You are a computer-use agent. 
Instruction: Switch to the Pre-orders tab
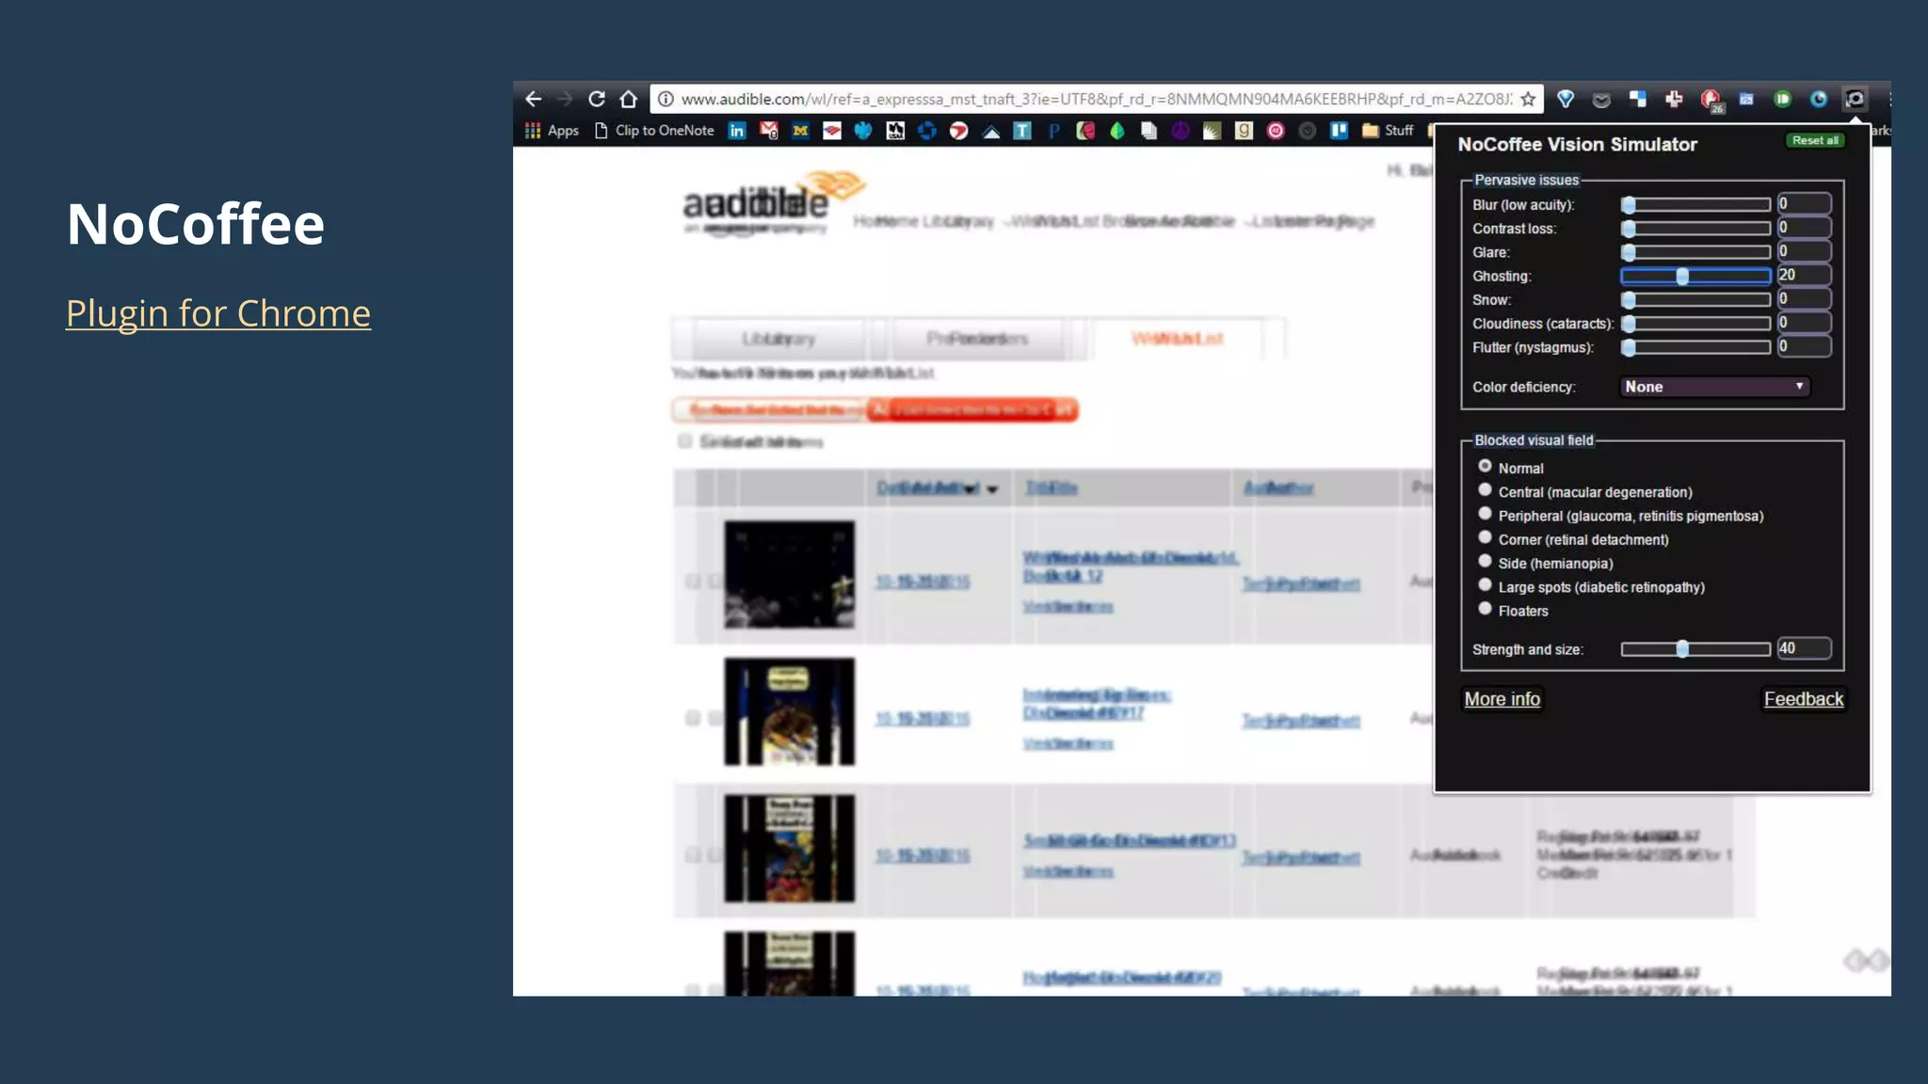(977, 339)
